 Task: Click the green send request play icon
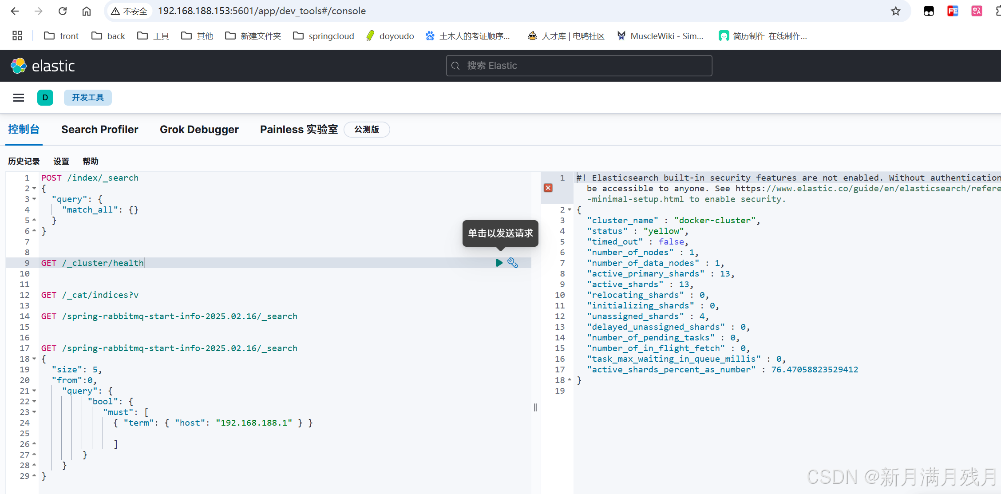499,263
